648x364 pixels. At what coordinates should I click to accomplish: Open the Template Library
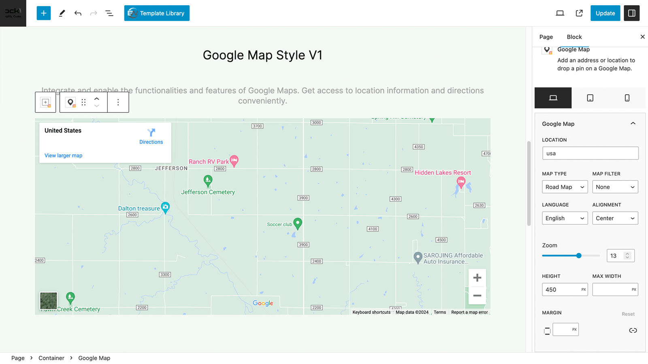[157, 13]
